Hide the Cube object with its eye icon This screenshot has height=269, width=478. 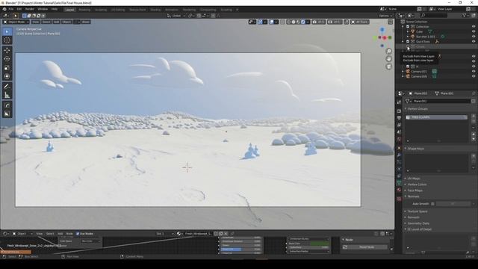tap(474, 31)
